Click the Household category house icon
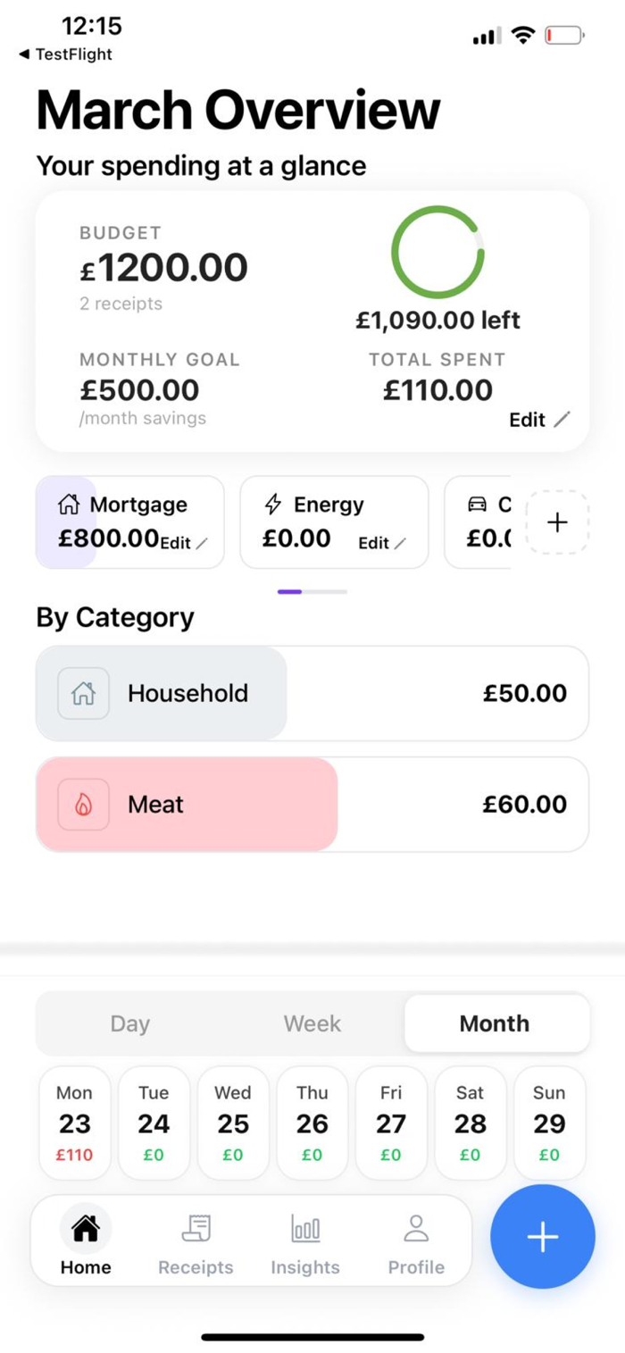The height and width of the screenshot is (1353, 625). (x=83, y=693)
